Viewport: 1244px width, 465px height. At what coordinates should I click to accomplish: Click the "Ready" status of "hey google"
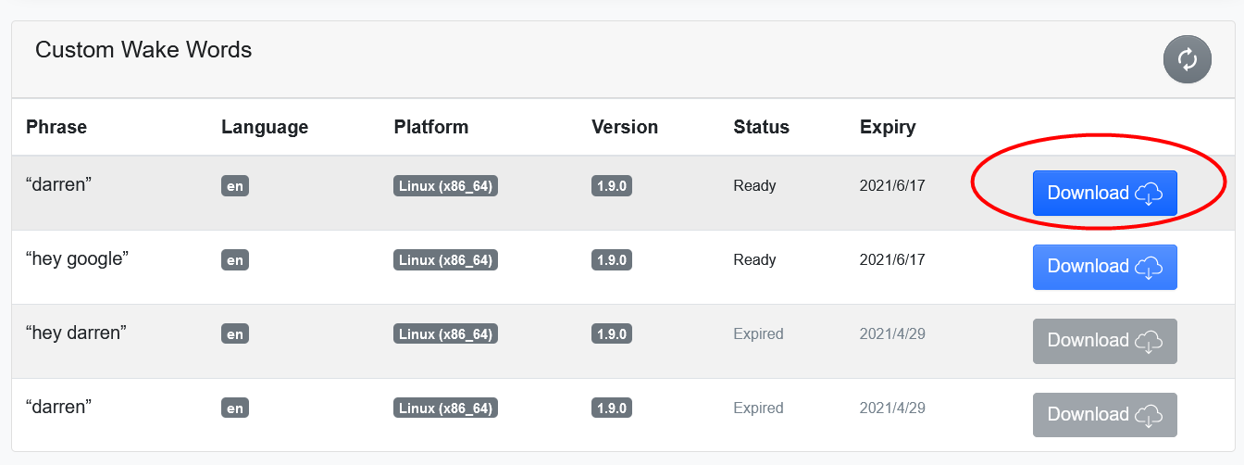tap(754, 260)
